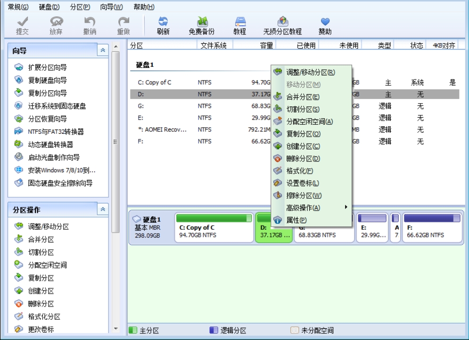
Task: Open the 教程 tutorial icon
Action: 240,26
